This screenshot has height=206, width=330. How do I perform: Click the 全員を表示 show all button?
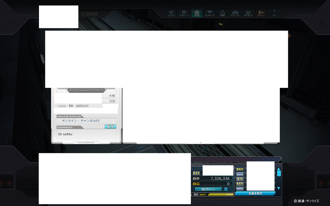click(255, 193)
